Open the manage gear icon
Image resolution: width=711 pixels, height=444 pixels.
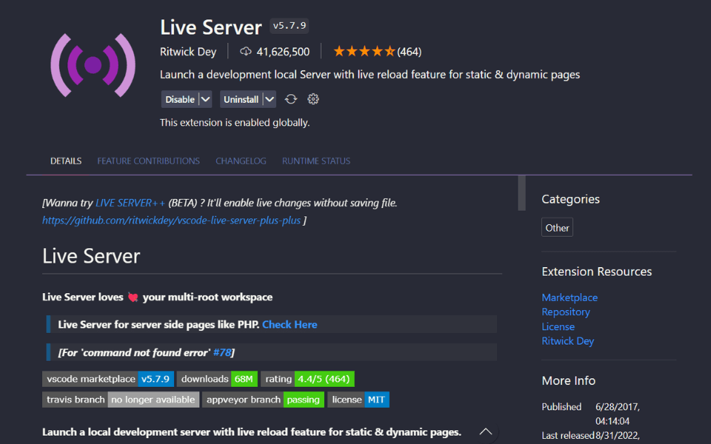click(313, 99)
